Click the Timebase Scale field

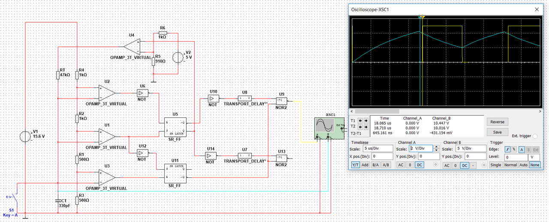tap(378, 148)
